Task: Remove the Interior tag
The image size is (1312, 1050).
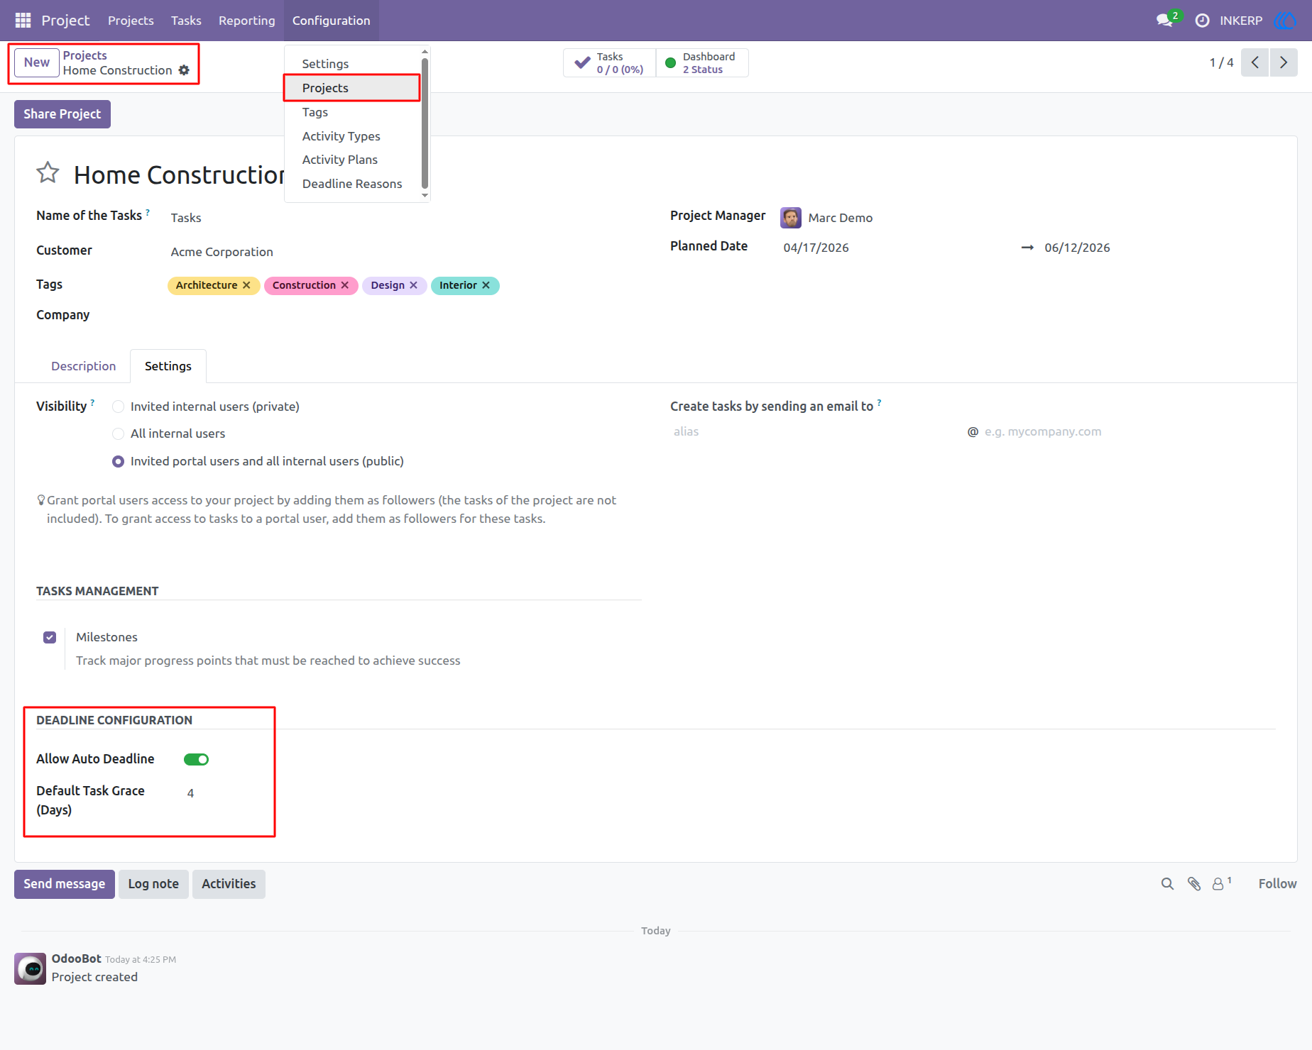Action: pos(486,285)
